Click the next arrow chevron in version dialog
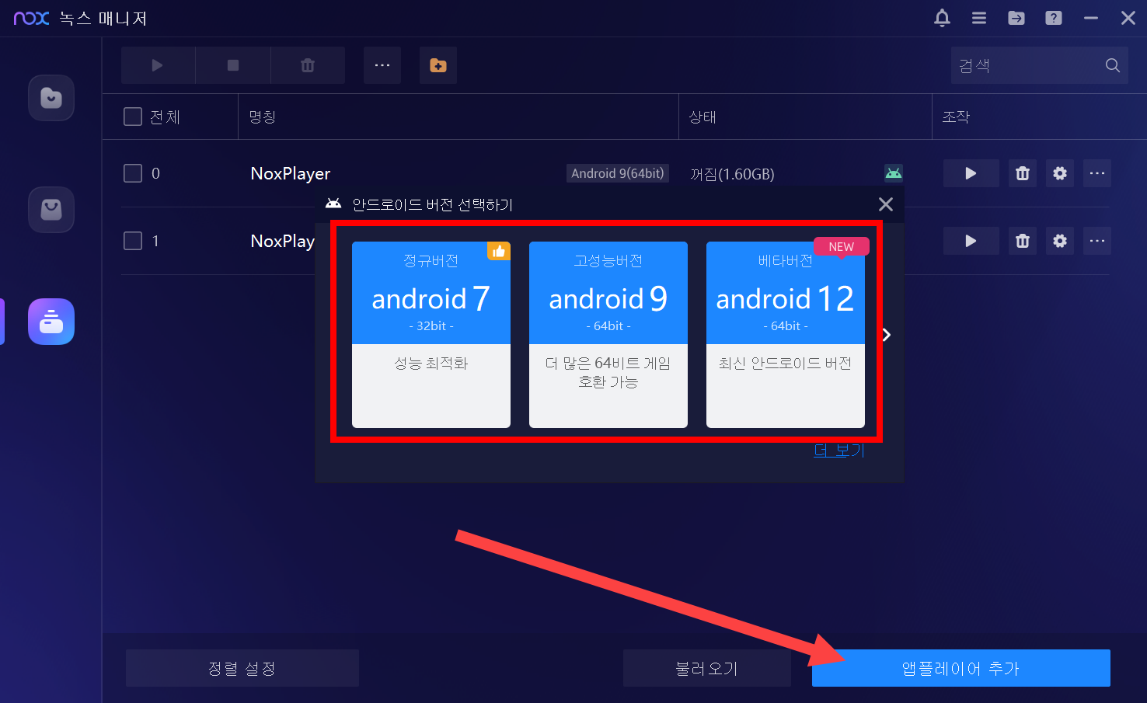 coord(887,335)
